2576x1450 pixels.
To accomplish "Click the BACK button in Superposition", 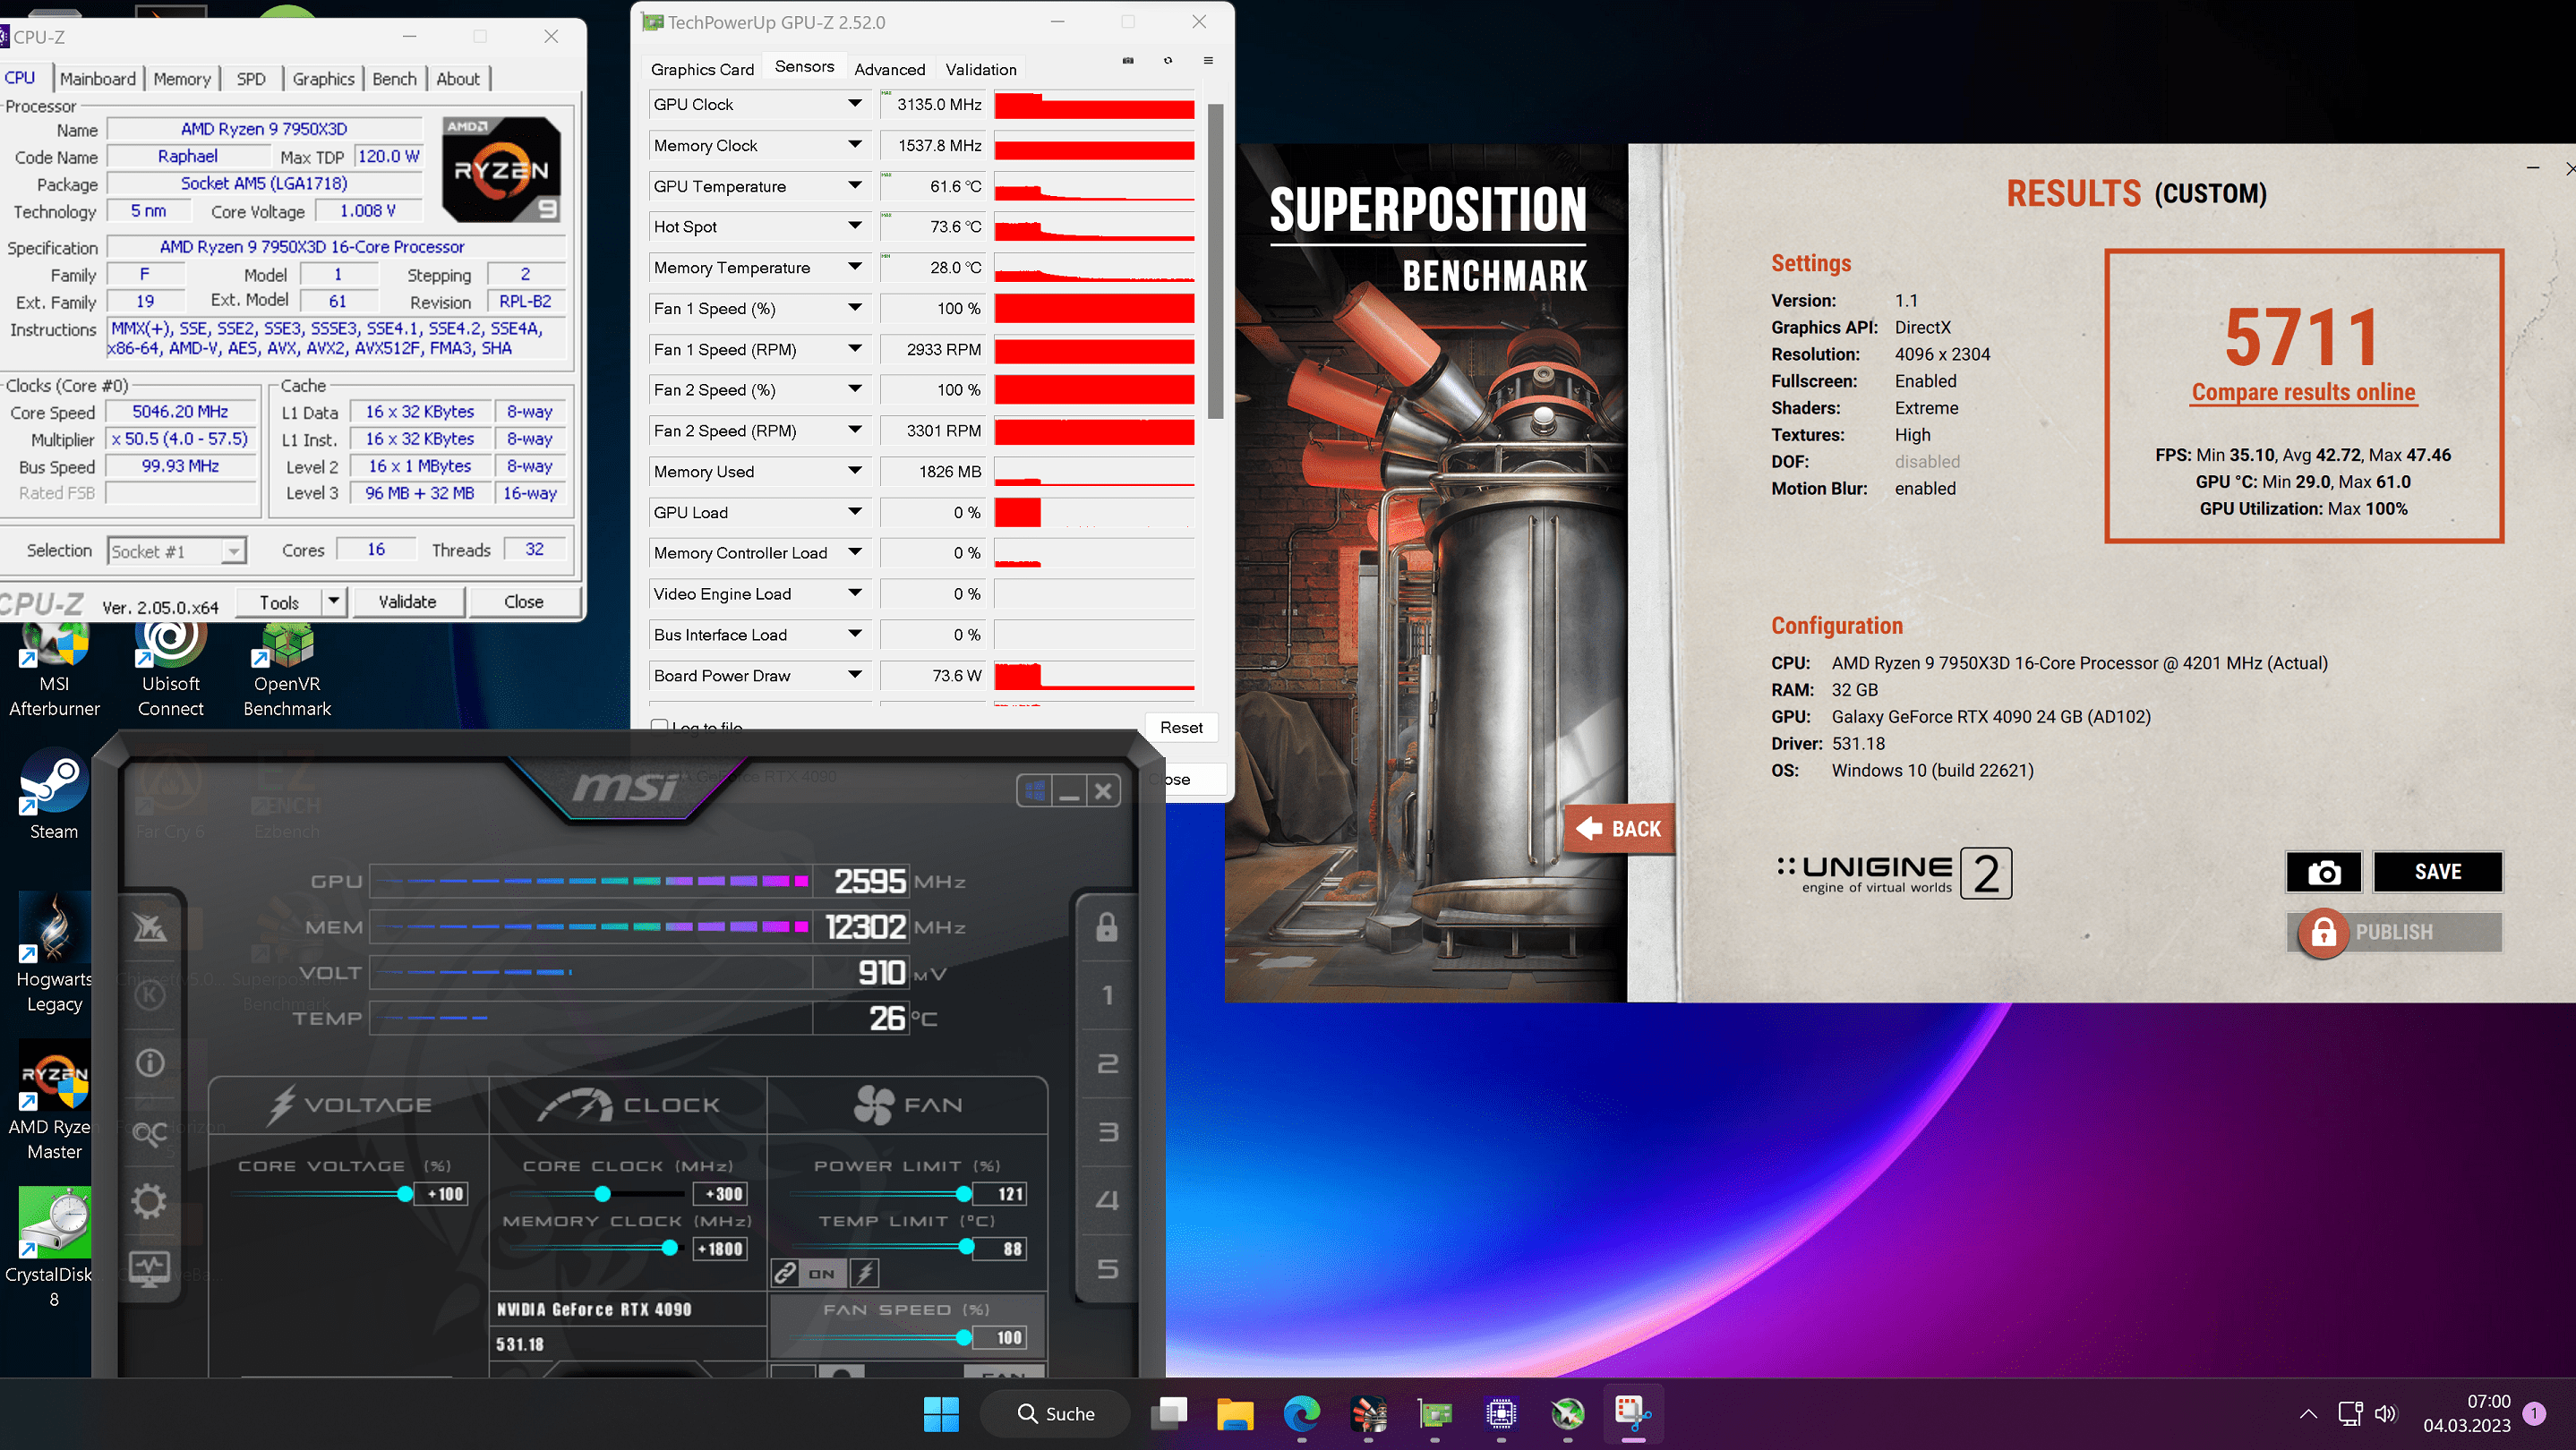I will pos(1619,830).
